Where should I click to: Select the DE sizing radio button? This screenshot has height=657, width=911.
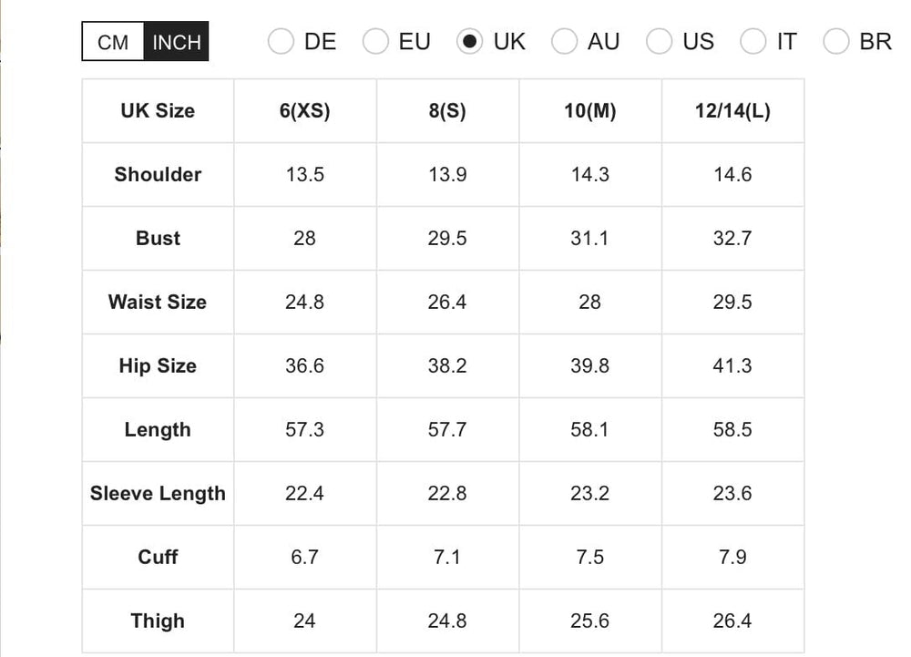pyautogui.click(x=281, y=41)
